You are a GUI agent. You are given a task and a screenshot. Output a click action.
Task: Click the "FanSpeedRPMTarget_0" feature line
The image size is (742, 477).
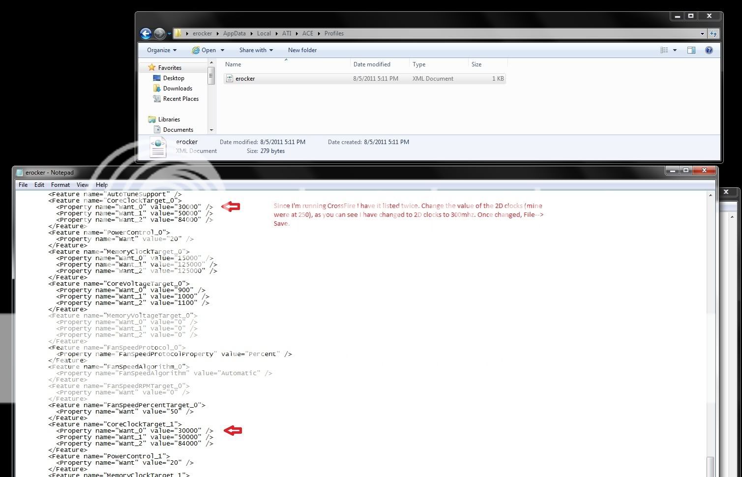(119, 386)
